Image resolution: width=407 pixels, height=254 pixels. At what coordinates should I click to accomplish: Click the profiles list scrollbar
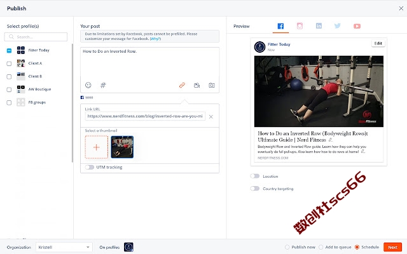pos(72,103)
